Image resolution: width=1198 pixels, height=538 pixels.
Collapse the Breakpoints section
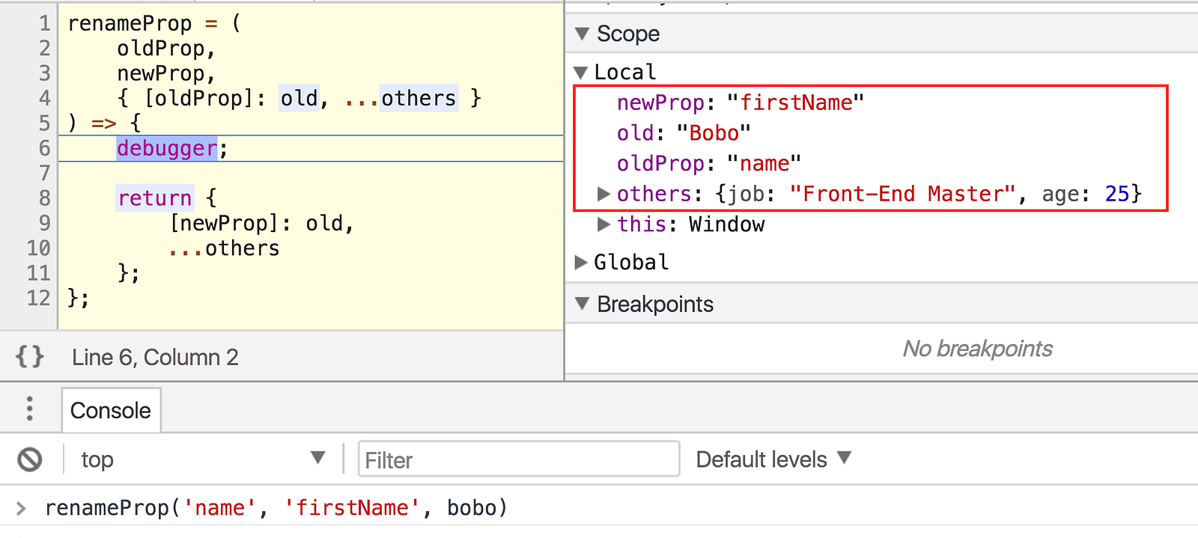[582, 304]
